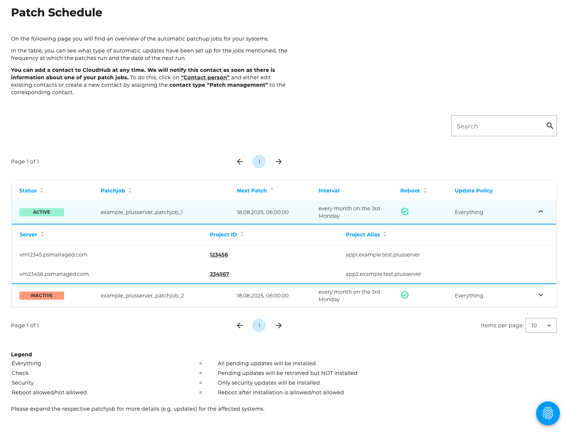567x433 pixels.
Task: Collapse the example_plusserver_patchjob_1 row
Action: [x=541, y=211]
